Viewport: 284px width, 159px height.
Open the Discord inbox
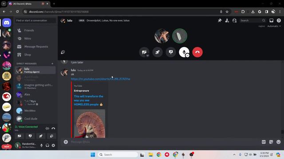[x=271, y=21]
